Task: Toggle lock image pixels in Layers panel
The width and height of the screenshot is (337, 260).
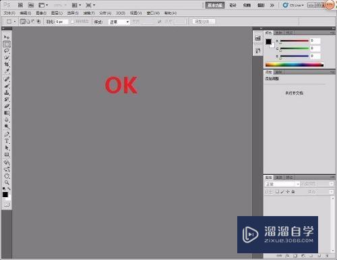Action: 282,192
